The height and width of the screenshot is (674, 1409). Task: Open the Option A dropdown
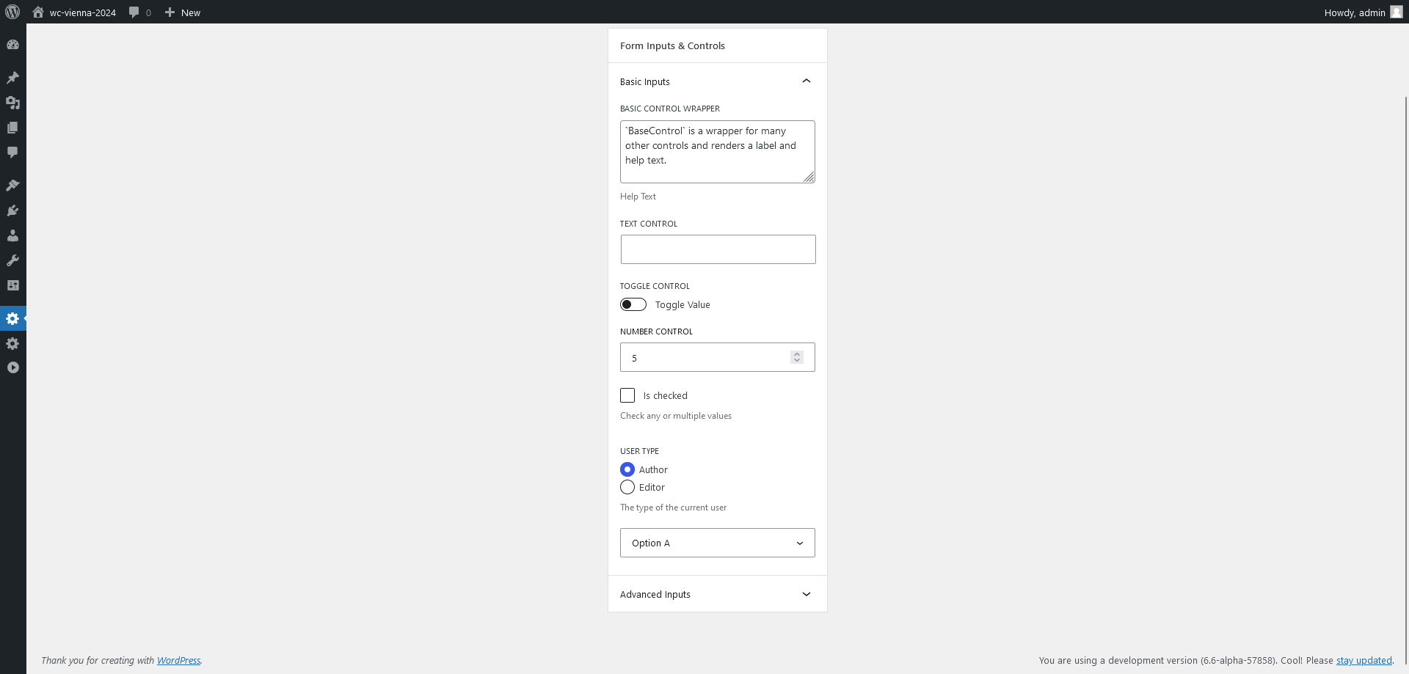717,543
